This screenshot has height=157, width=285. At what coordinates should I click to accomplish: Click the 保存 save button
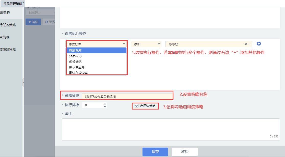(155, 152)
